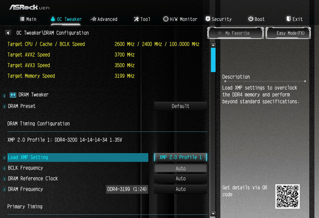Click the DRAM Timing Configuration heading
Image resolution: width=319 pixels, height=218 pixels.
coord(38,124)
